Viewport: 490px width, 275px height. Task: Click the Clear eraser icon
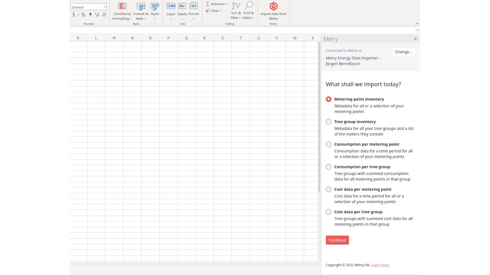click(x=208, y=11)
